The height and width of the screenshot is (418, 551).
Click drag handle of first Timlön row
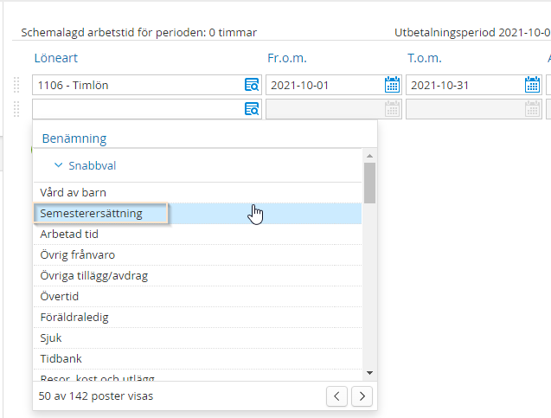click(16, 85)
